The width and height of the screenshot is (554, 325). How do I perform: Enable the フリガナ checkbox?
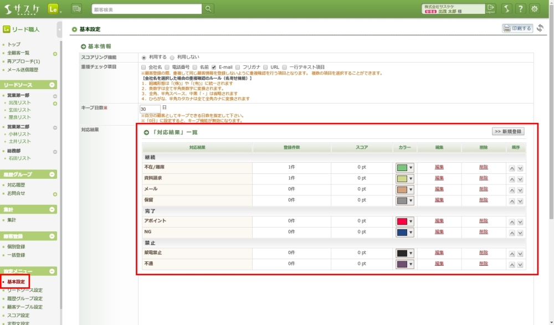coord(238,67)
